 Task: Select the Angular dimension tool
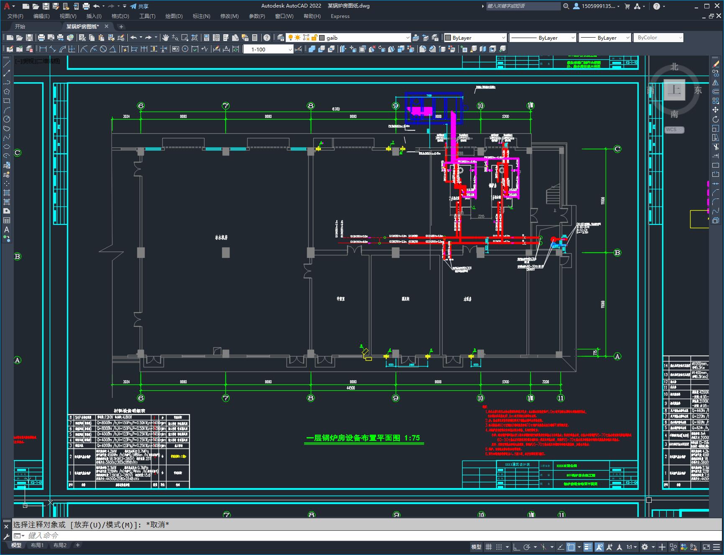point(113,49)
